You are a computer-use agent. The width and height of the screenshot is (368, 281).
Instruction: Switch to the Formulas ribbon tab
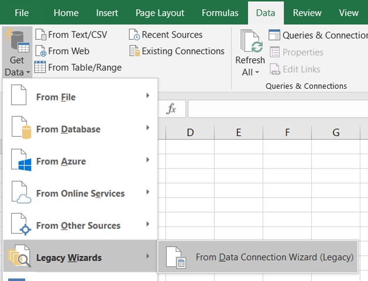click(x=220, y=13)
